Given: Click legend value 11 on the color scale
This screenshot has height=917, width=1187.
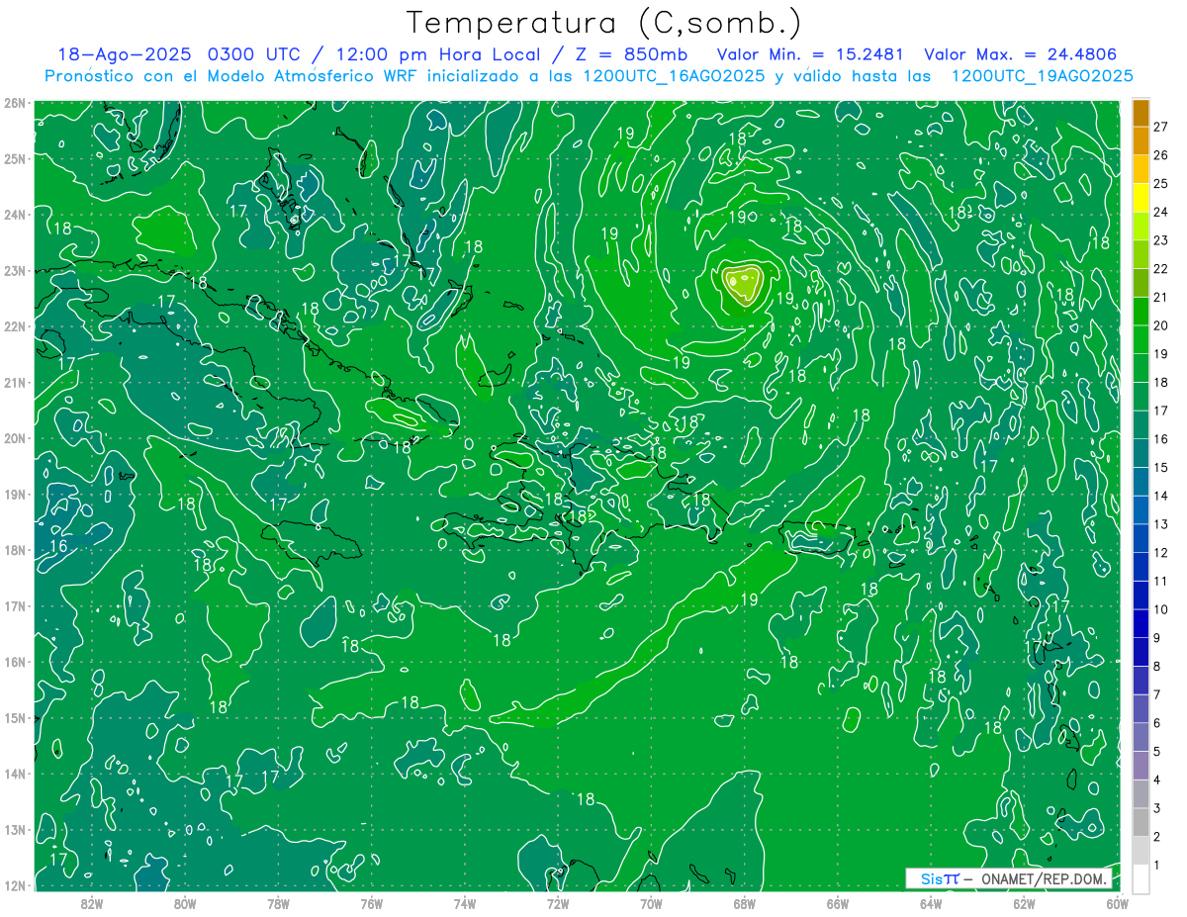Looking at the screenshot, I should coord(1161,581).
